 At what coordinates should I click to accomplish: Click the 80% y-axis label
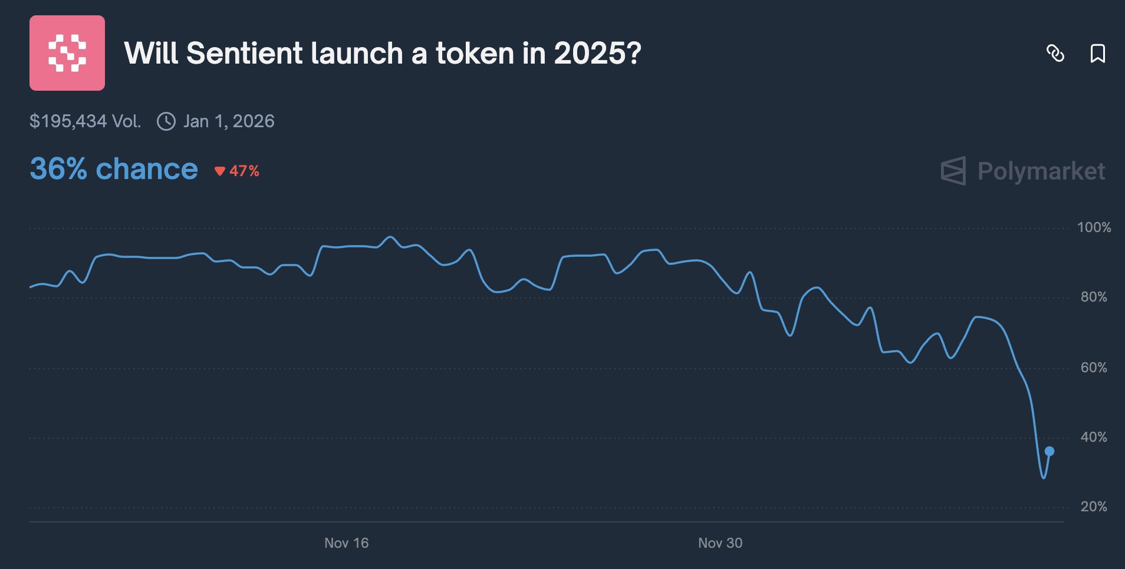(x=1094, y=297)
